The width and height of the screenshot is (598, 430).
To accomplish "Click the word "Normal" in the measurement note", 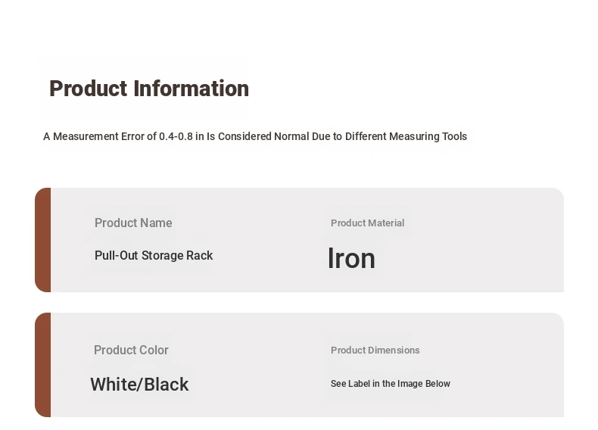I will [291, 136].
